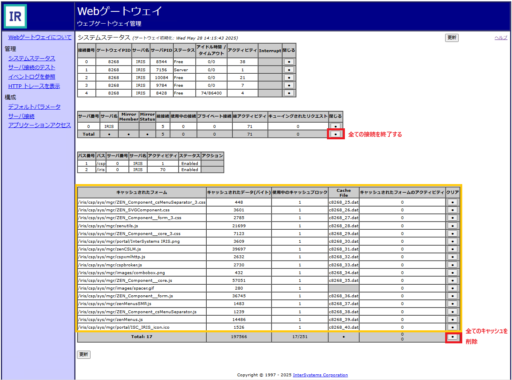Open システムステータス in sidebar
Image resolution: width=512 pixels, height=380 pixels.
(x=31, y=58)
